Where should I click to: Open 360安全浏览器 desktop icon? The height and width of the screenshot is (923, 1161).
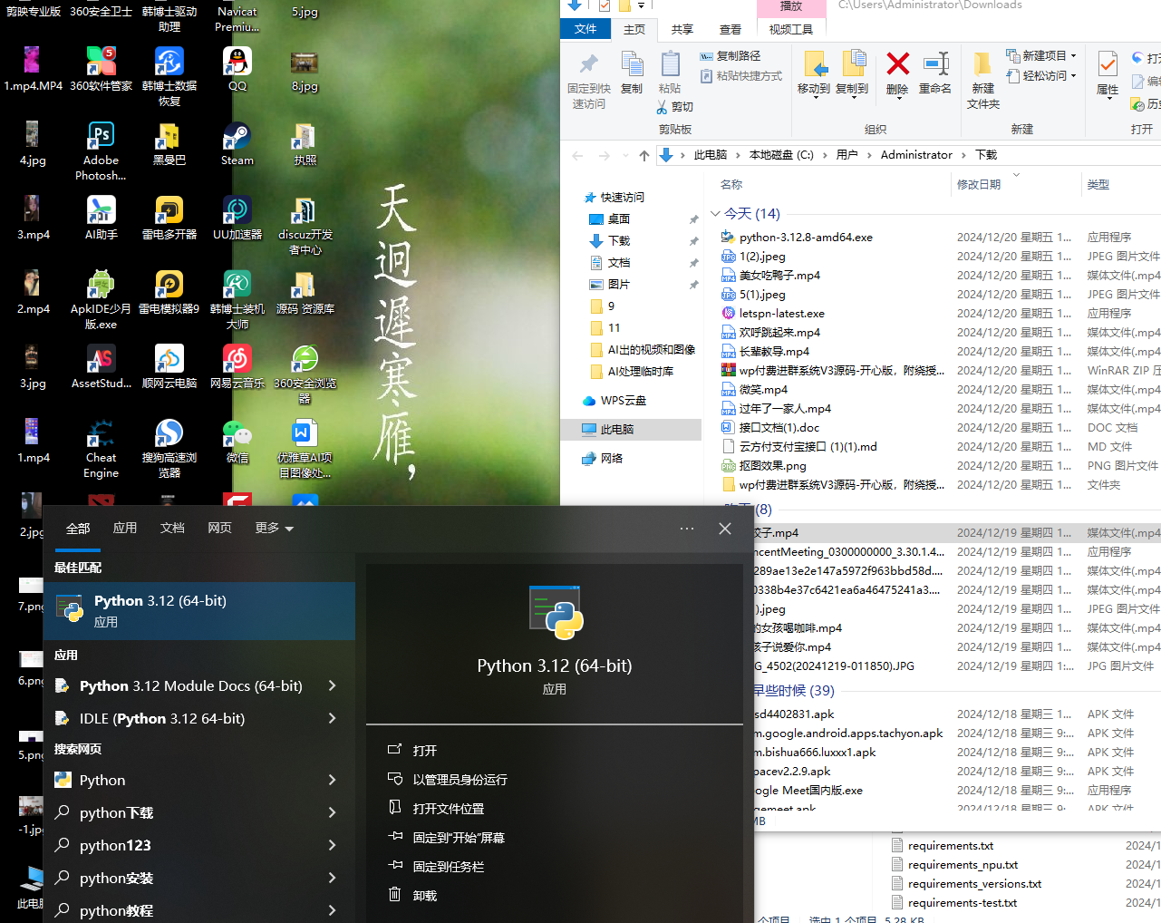pyautogui.click(x=305, y=374)
